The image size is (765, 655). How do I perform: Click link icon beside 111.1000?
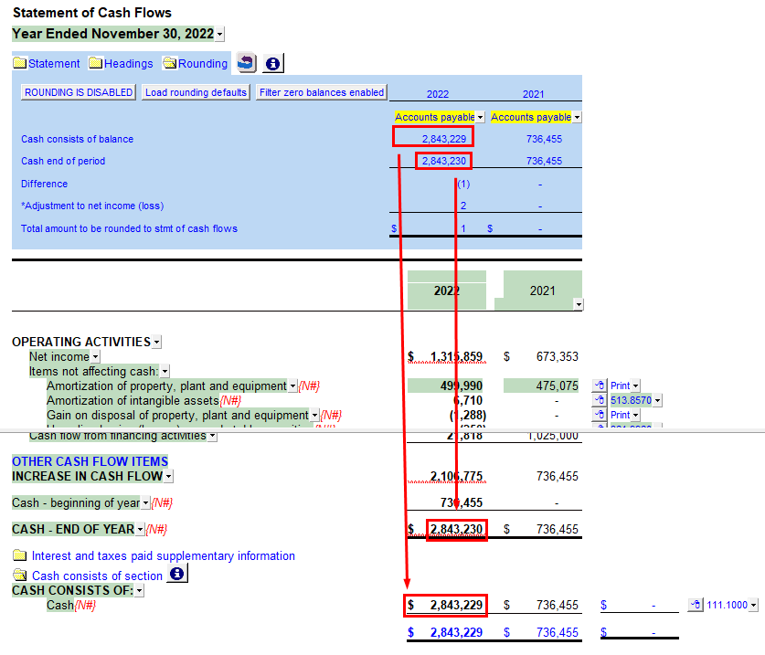tap(696, 605)
